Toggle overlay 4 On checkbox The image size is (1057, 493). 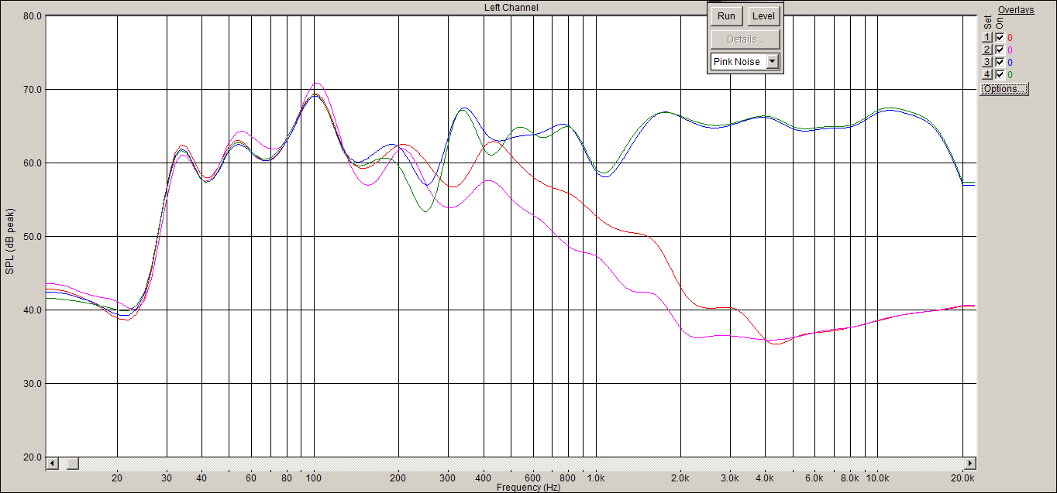click(1000, 74)
